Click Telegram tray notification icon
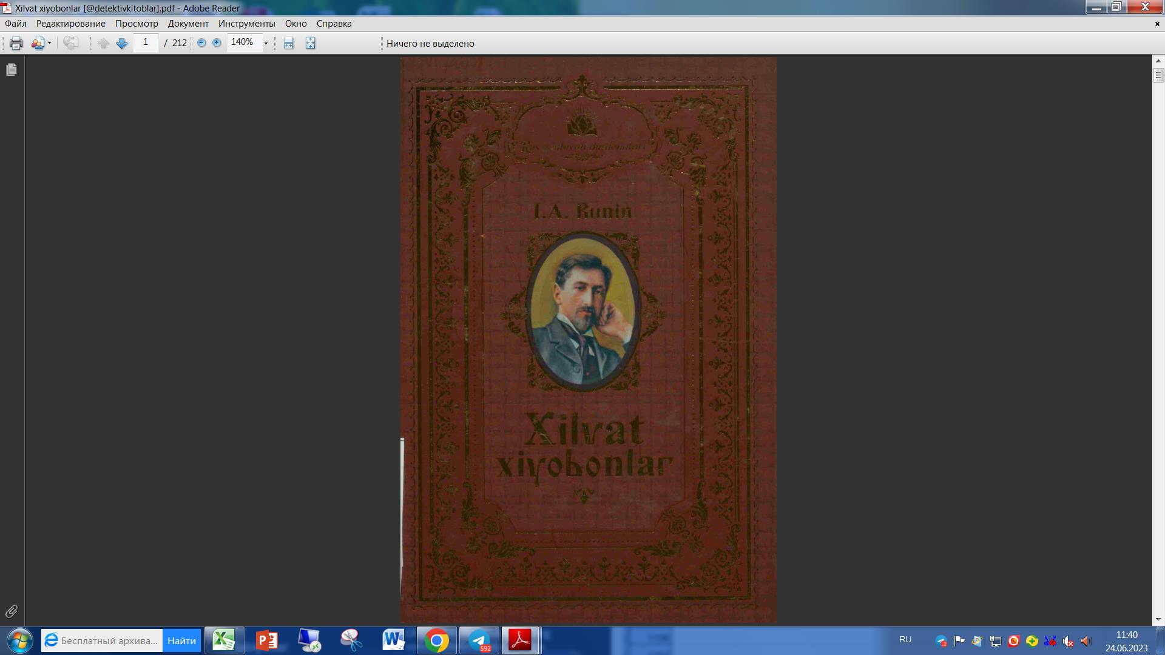1165x655 pixels. [941, 641]
